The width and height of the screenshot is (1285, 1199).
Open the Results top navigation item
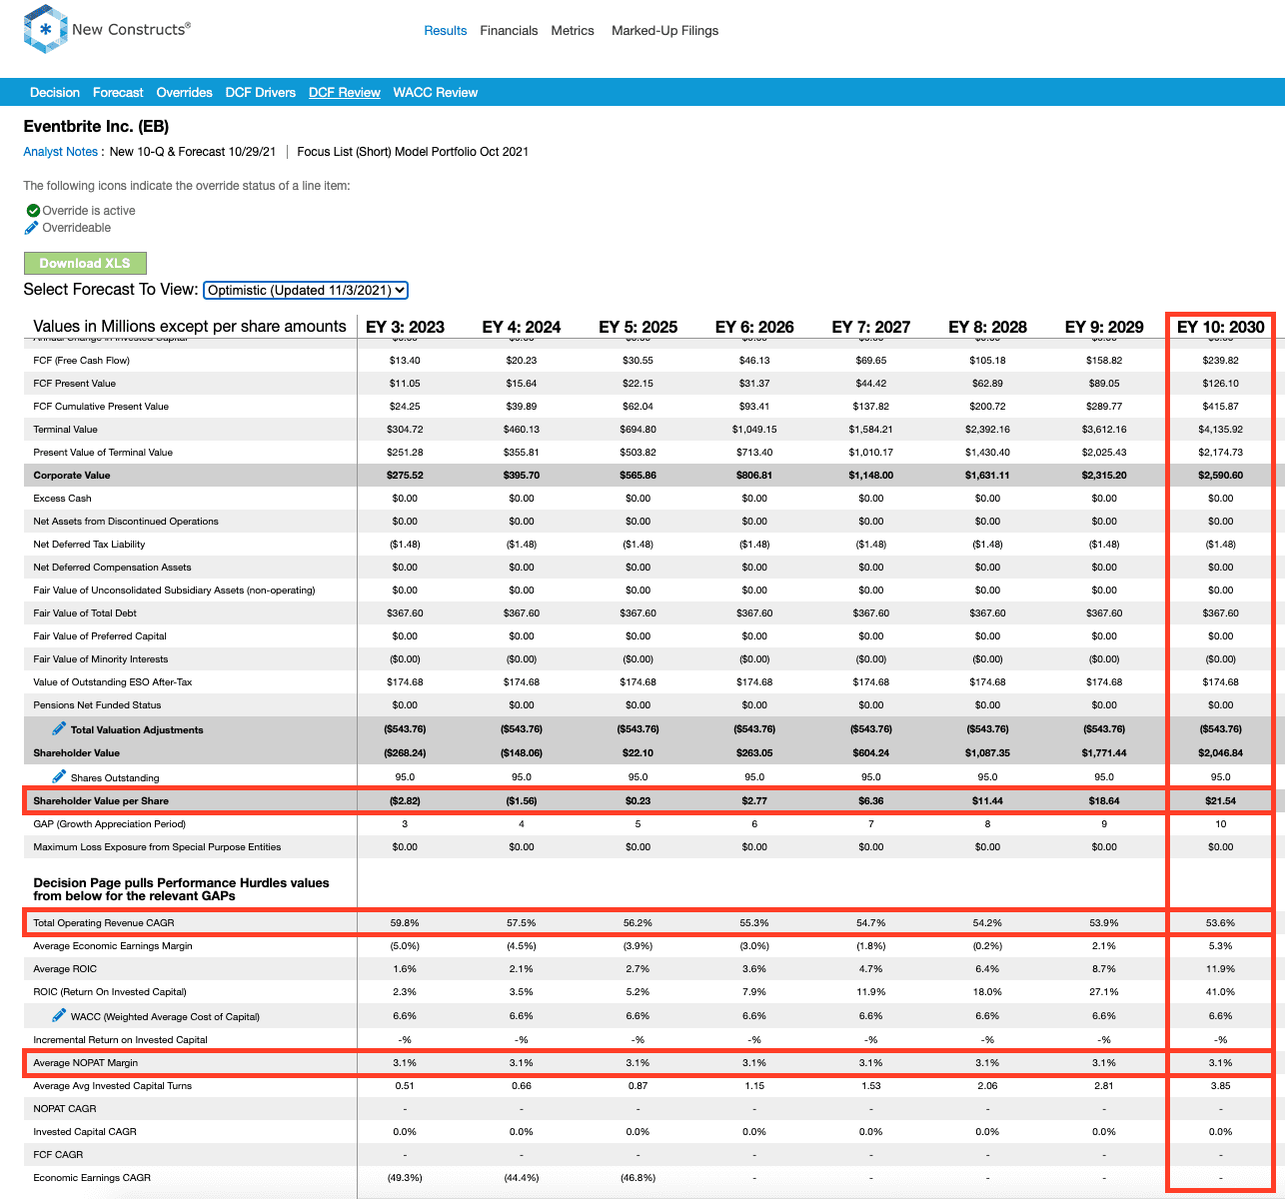pos(446,31)
